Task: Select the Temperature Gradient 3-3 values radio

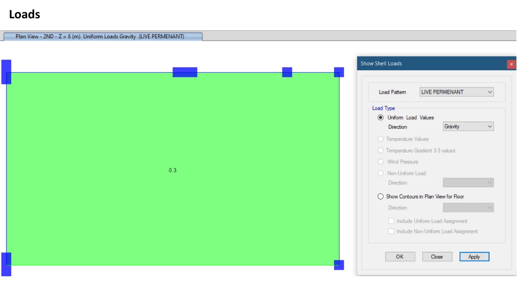Action: click(380, 151)
